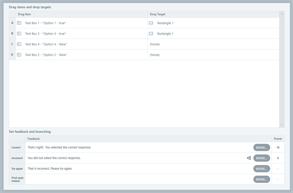Click the empty Post-quiz review feedback field
Viewport: 293px width, 193px height.
click(139, 179)
